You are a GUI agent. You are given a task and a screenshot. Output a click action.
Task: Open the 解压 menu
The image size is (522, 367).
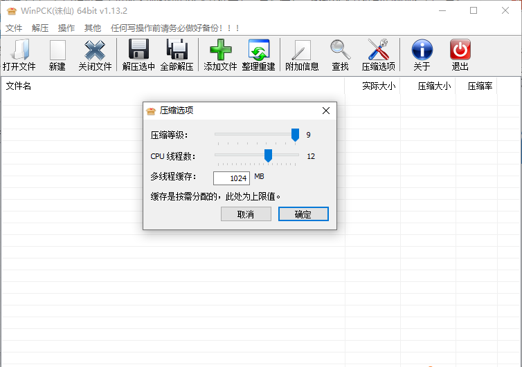click(40, 28)
